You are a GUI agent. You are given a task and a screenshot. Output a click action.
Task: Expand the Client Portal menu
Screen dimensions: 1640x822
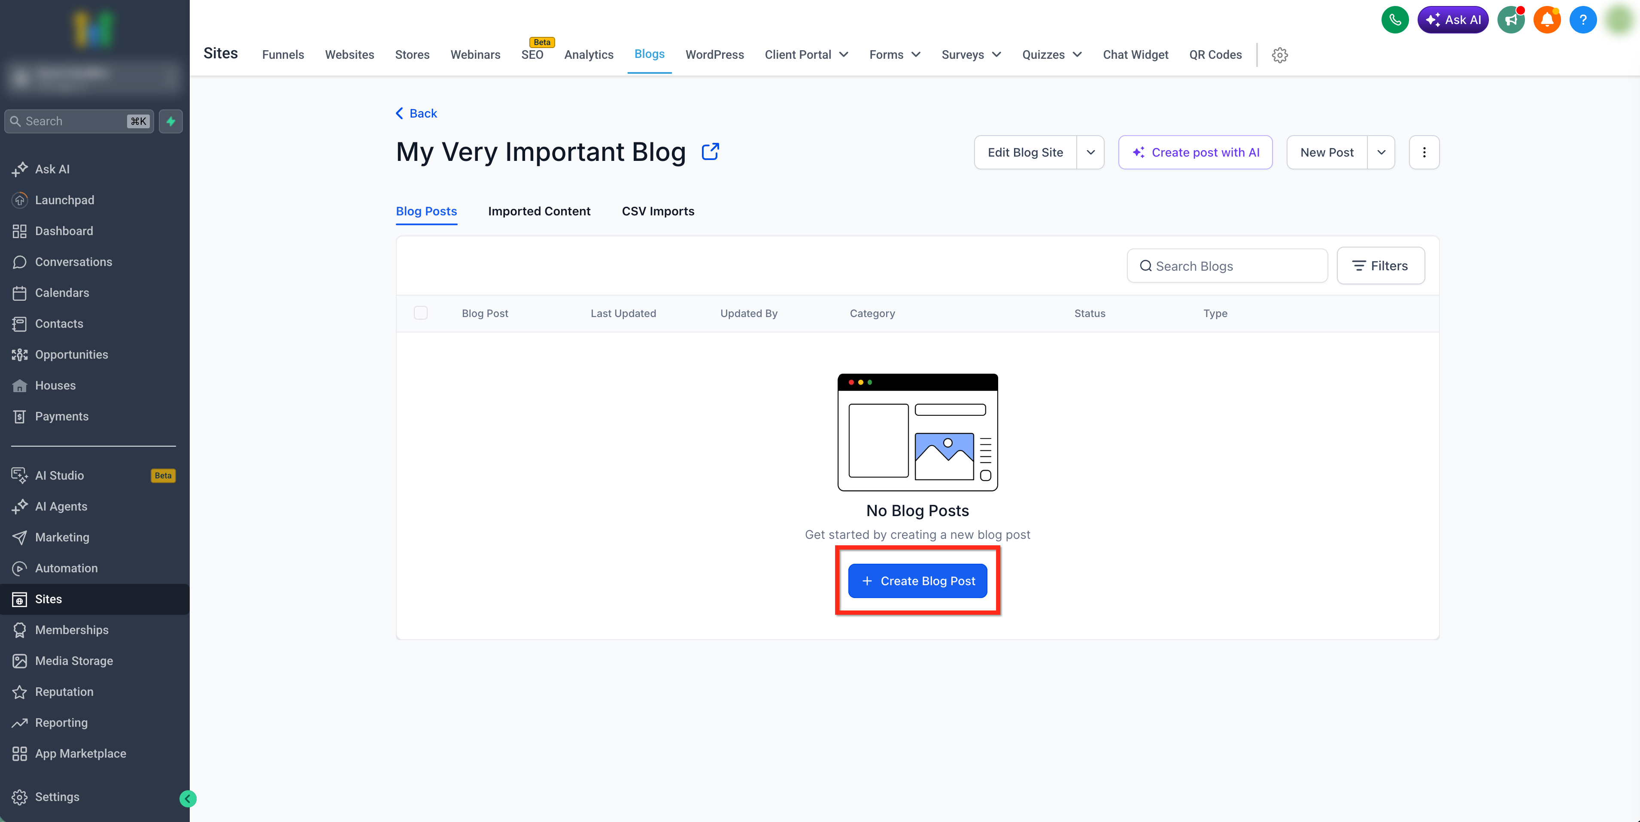(x=806, y=55)
